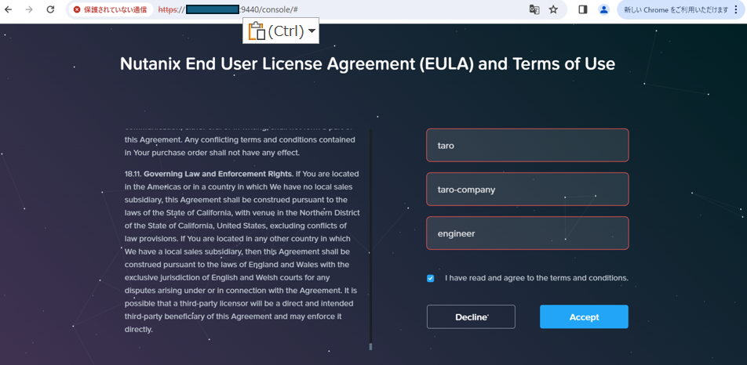The width and height of the screenshot is (747, 365).
Task: Bookmark this page with the star icon
Action: pyautogui.click(x=553, y=9)
